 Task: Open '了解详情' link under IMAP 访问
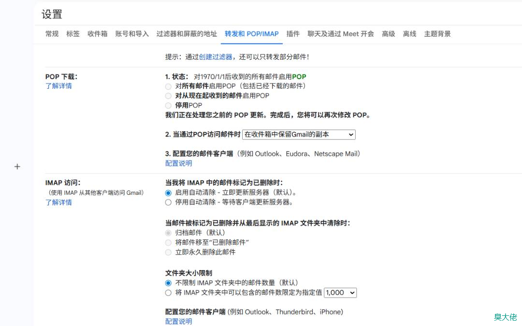pos(58,203)
